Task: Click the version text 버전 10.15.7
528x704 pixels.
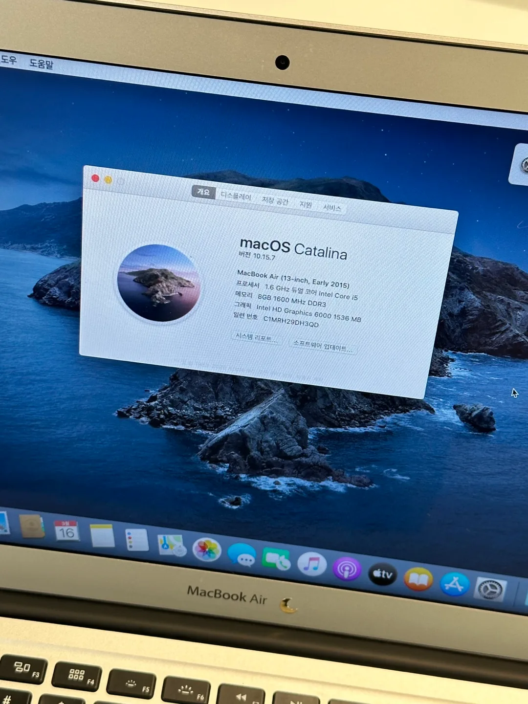Action: point(257,256)
